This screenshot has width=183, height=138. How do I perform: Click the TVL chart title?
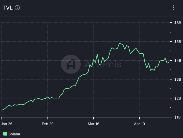(x=7, y=8)
